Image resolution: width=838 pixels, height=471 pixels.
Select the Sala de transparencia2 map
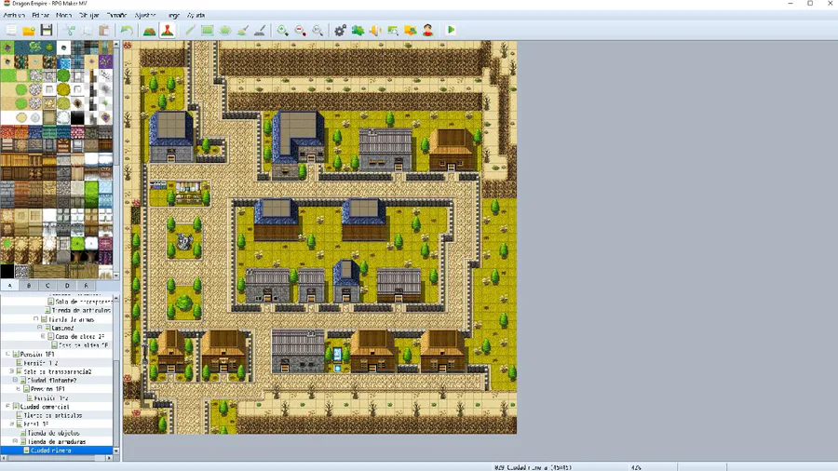[x=58, y=371]
